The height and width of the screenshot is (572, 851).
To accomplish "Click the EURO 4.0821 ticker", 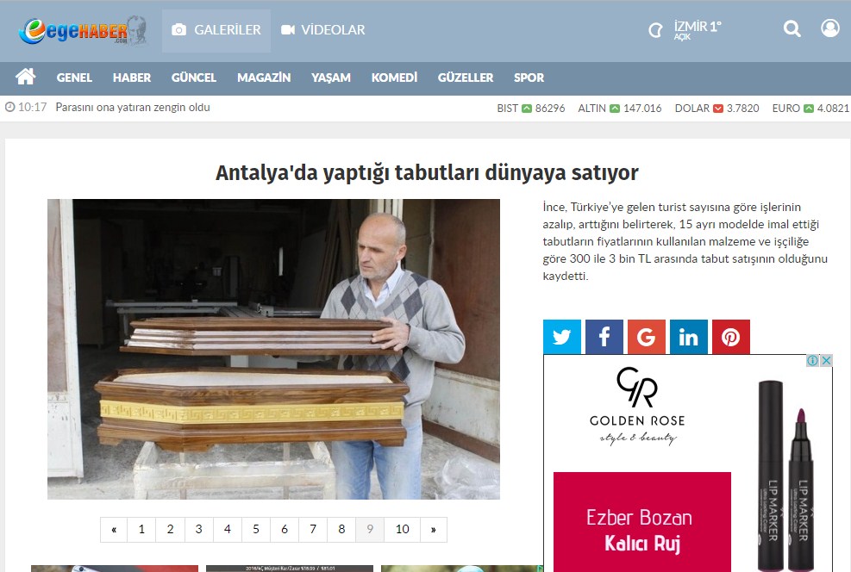I will pyautogui.click(x=810, y=108).
